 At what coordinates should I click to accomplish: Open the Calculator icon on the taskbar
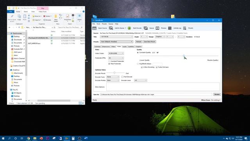pos(73,138)
